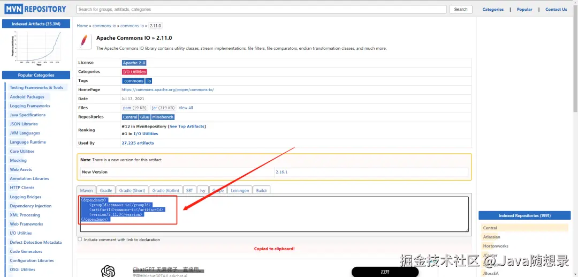Viewport: 578px width, 277px height.
Task: Check Include comment with link to declaration
Action: 80,239
